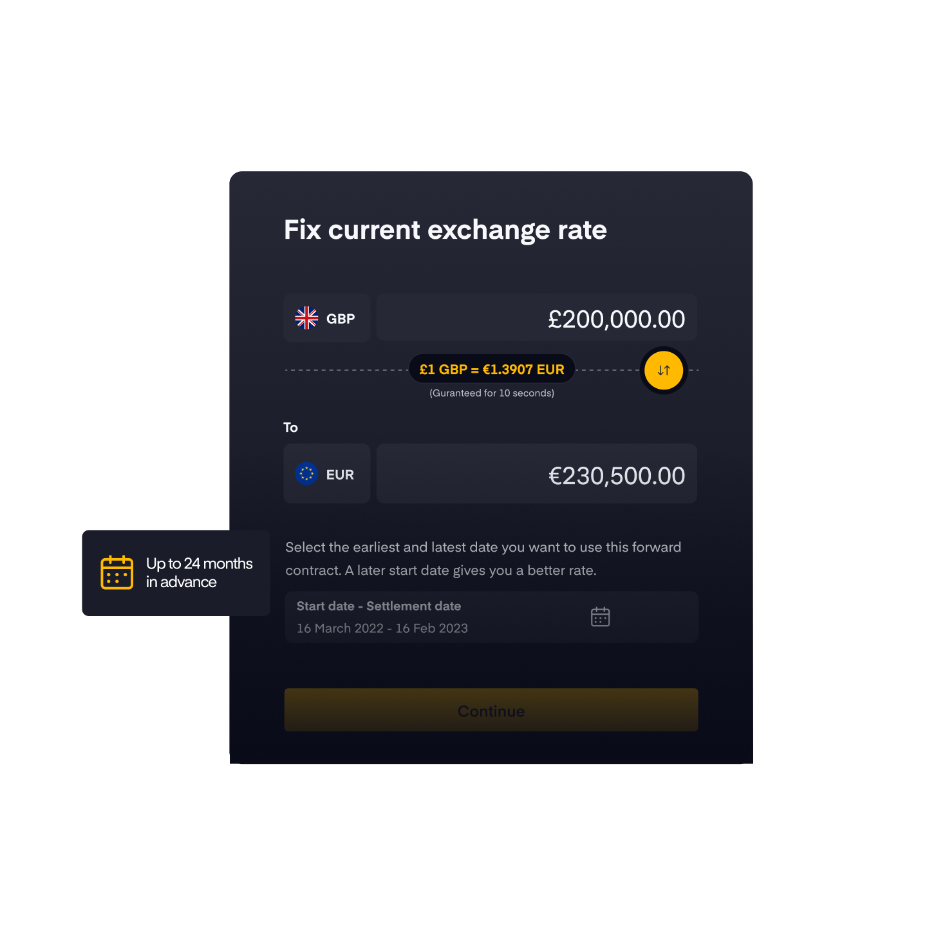Click the €230,500.00 amount field

coord(537,474)
